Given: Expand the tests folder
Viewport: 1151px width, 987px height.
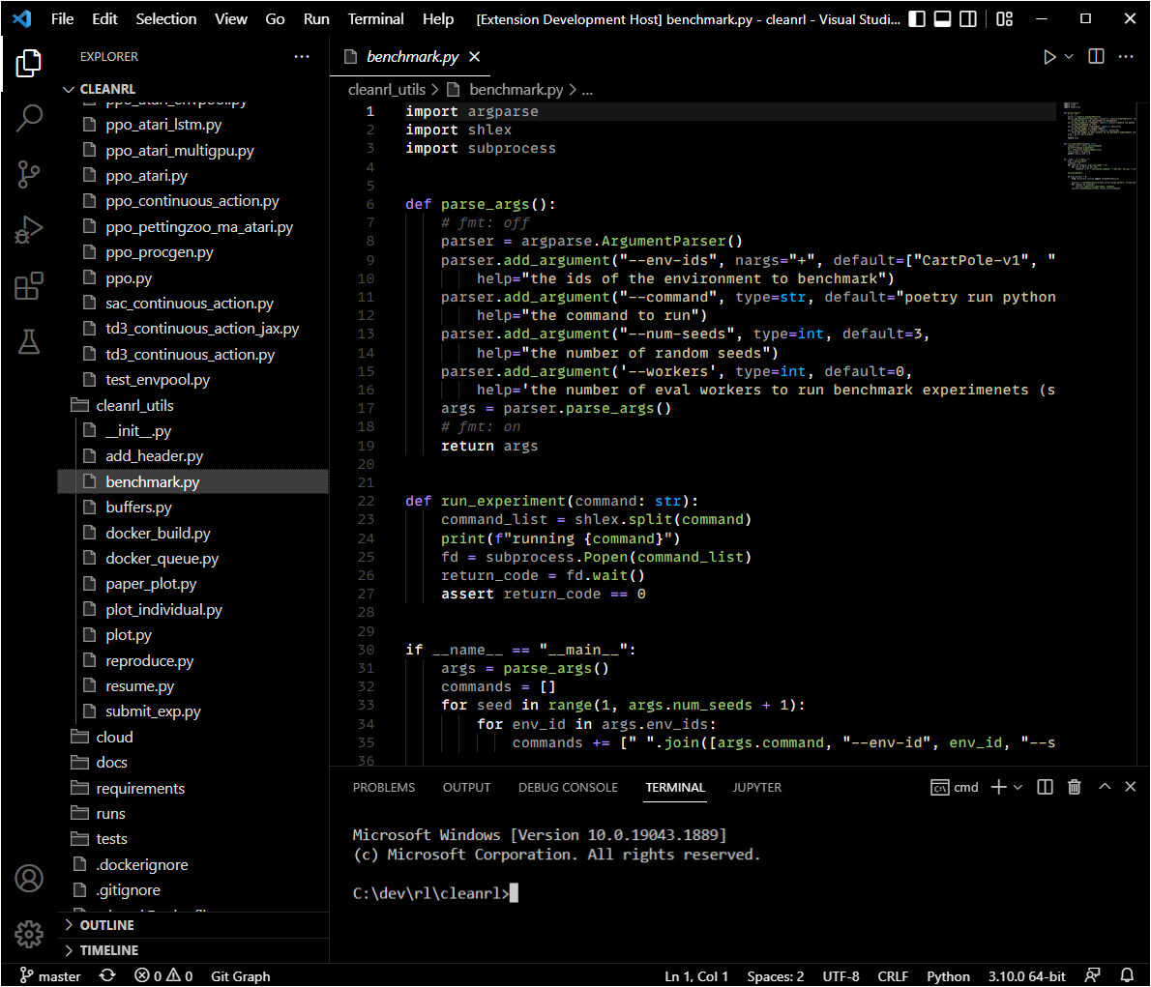Looking at the screenshot, I should (193, 839).
